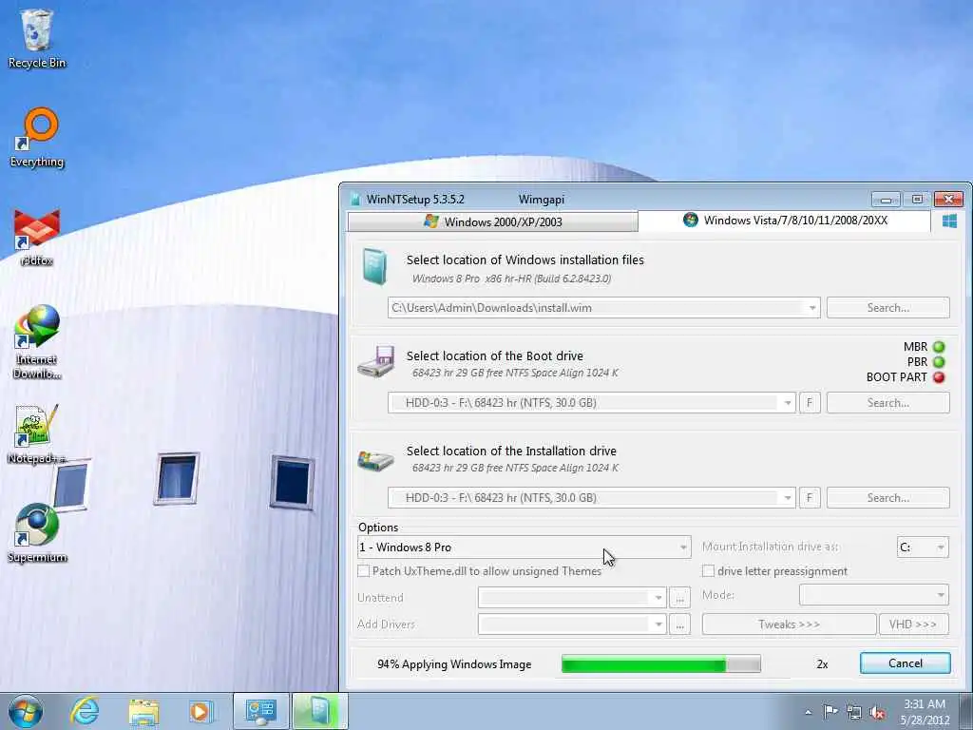Open the Recycle Bin desktop icon
Screen dimensions: 973x730
(x=37, y=38)
